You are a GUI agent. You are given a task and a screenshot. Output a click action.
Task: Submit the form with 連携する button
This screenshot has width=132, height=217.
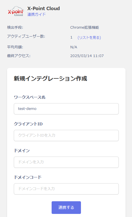pyautogui.click(x=66, y=207)
